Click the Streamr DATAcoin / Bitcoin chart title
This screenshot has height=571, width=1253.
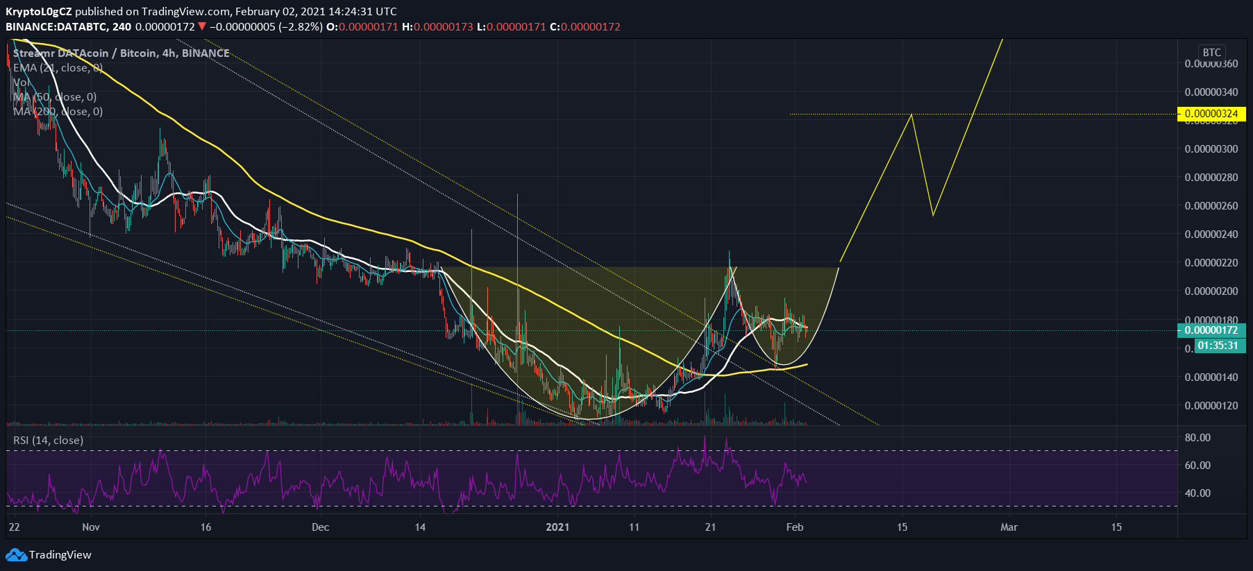(121, 53)
